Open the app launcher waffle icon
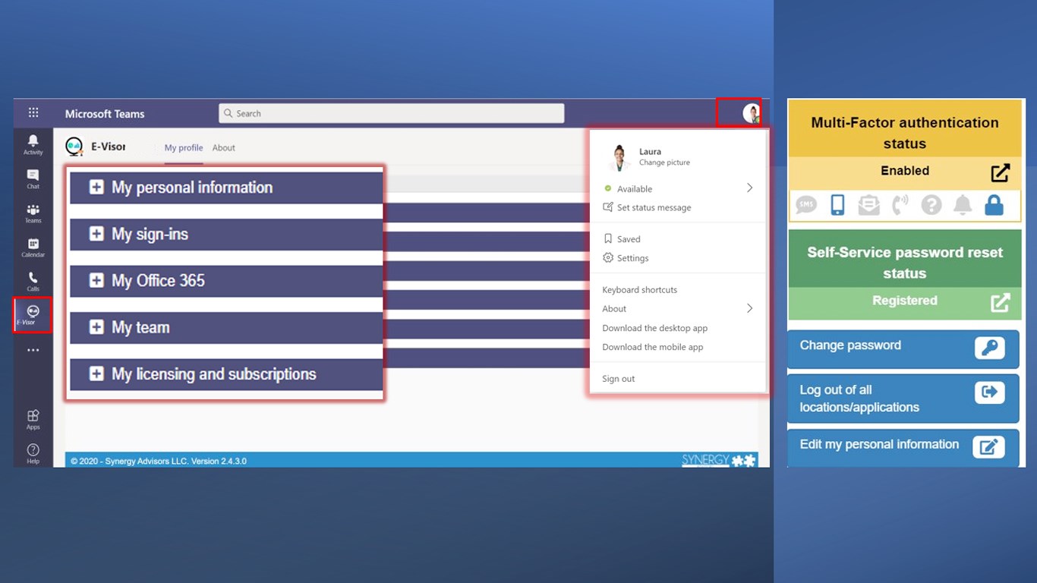The height and width of the screenshot is (583, 1037). (x=33, y=113)
